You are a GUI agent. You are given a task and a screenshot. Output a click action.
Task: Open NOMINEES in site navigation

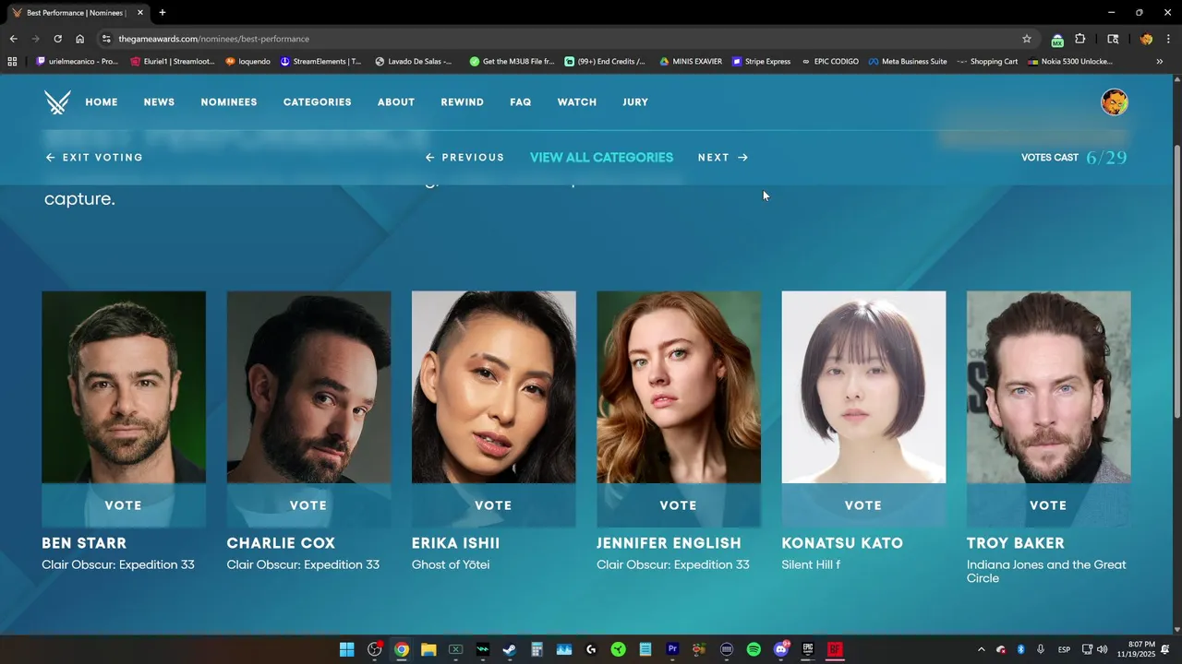[229, 102]
